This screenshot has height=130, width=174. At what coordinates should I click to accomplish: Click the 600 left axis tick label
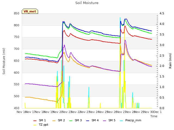pyautogui.click(x=17, y=73)
